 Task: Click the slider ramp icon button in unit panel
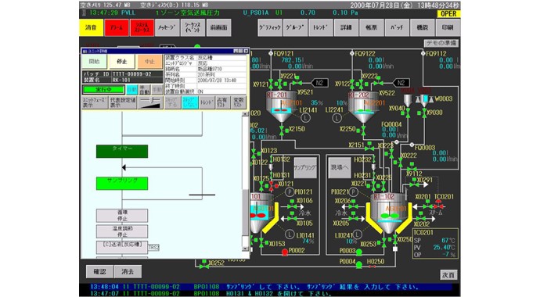150,102
